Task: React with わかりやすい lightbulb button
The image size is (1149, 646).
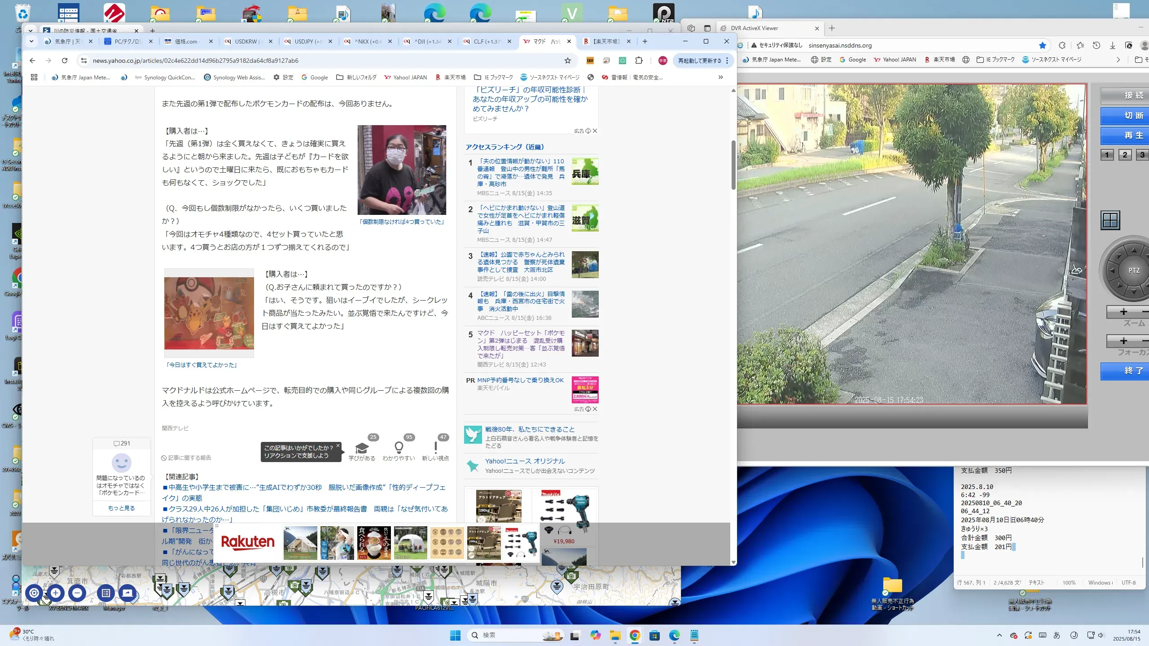Action: coord(399,450)
